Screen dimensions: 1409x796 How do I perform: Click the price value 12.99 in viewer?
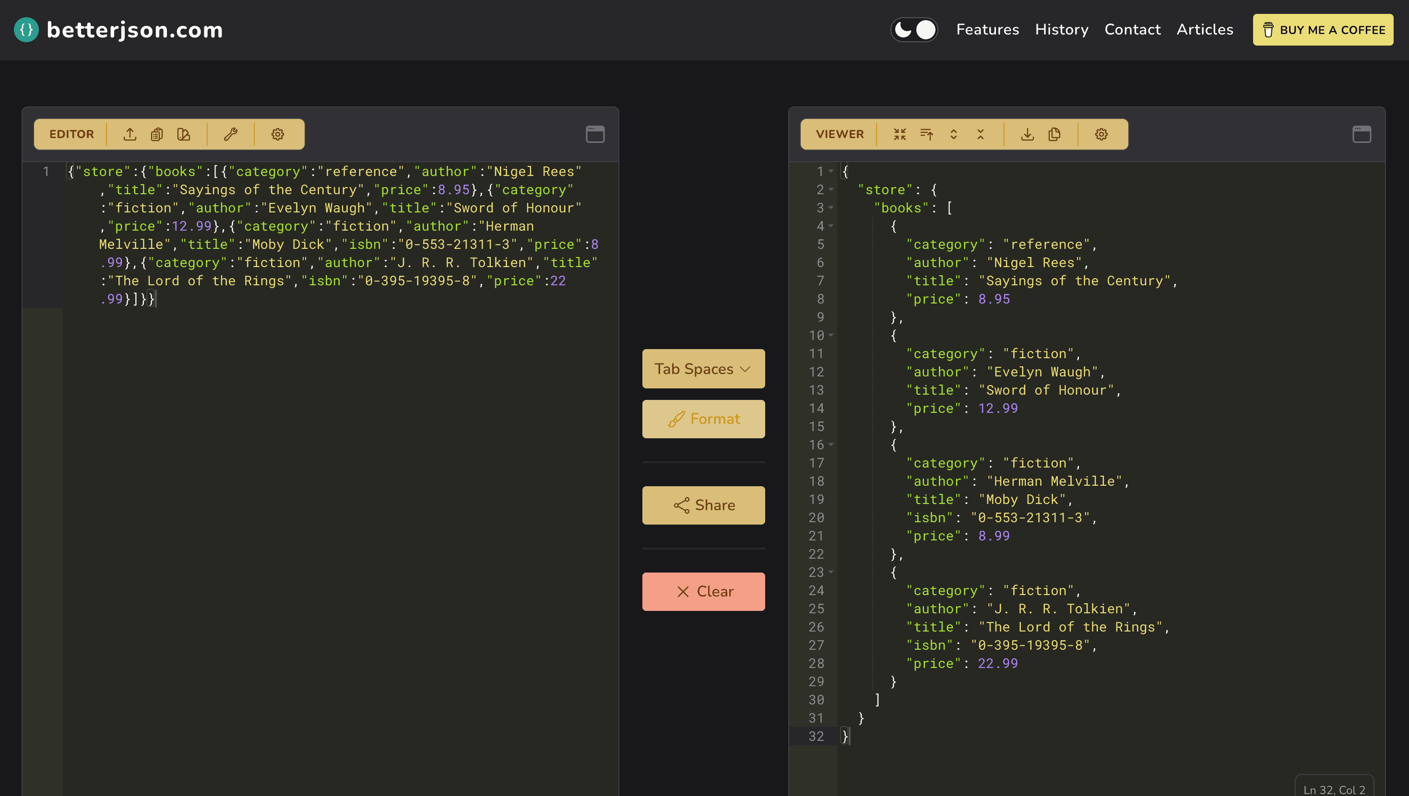998,409
